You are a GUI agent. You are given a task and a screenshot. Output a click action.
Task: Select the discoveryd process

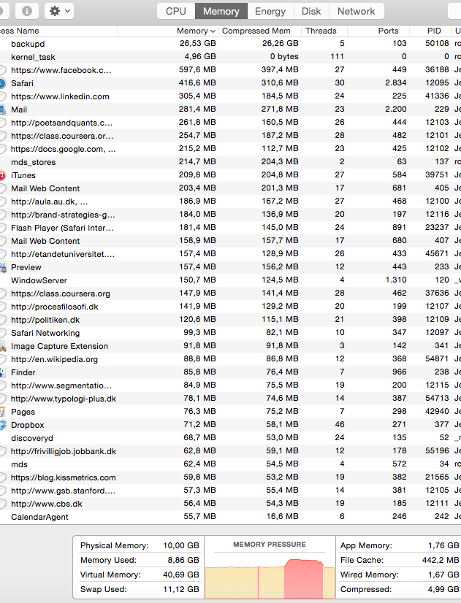[x=231, y=438]
